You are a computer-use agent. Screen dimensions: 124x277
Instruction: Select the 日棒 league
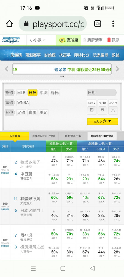(33, 93)
